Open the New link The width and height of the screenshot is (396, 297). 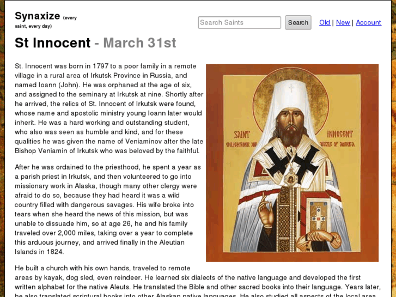[x=343, y=22]
